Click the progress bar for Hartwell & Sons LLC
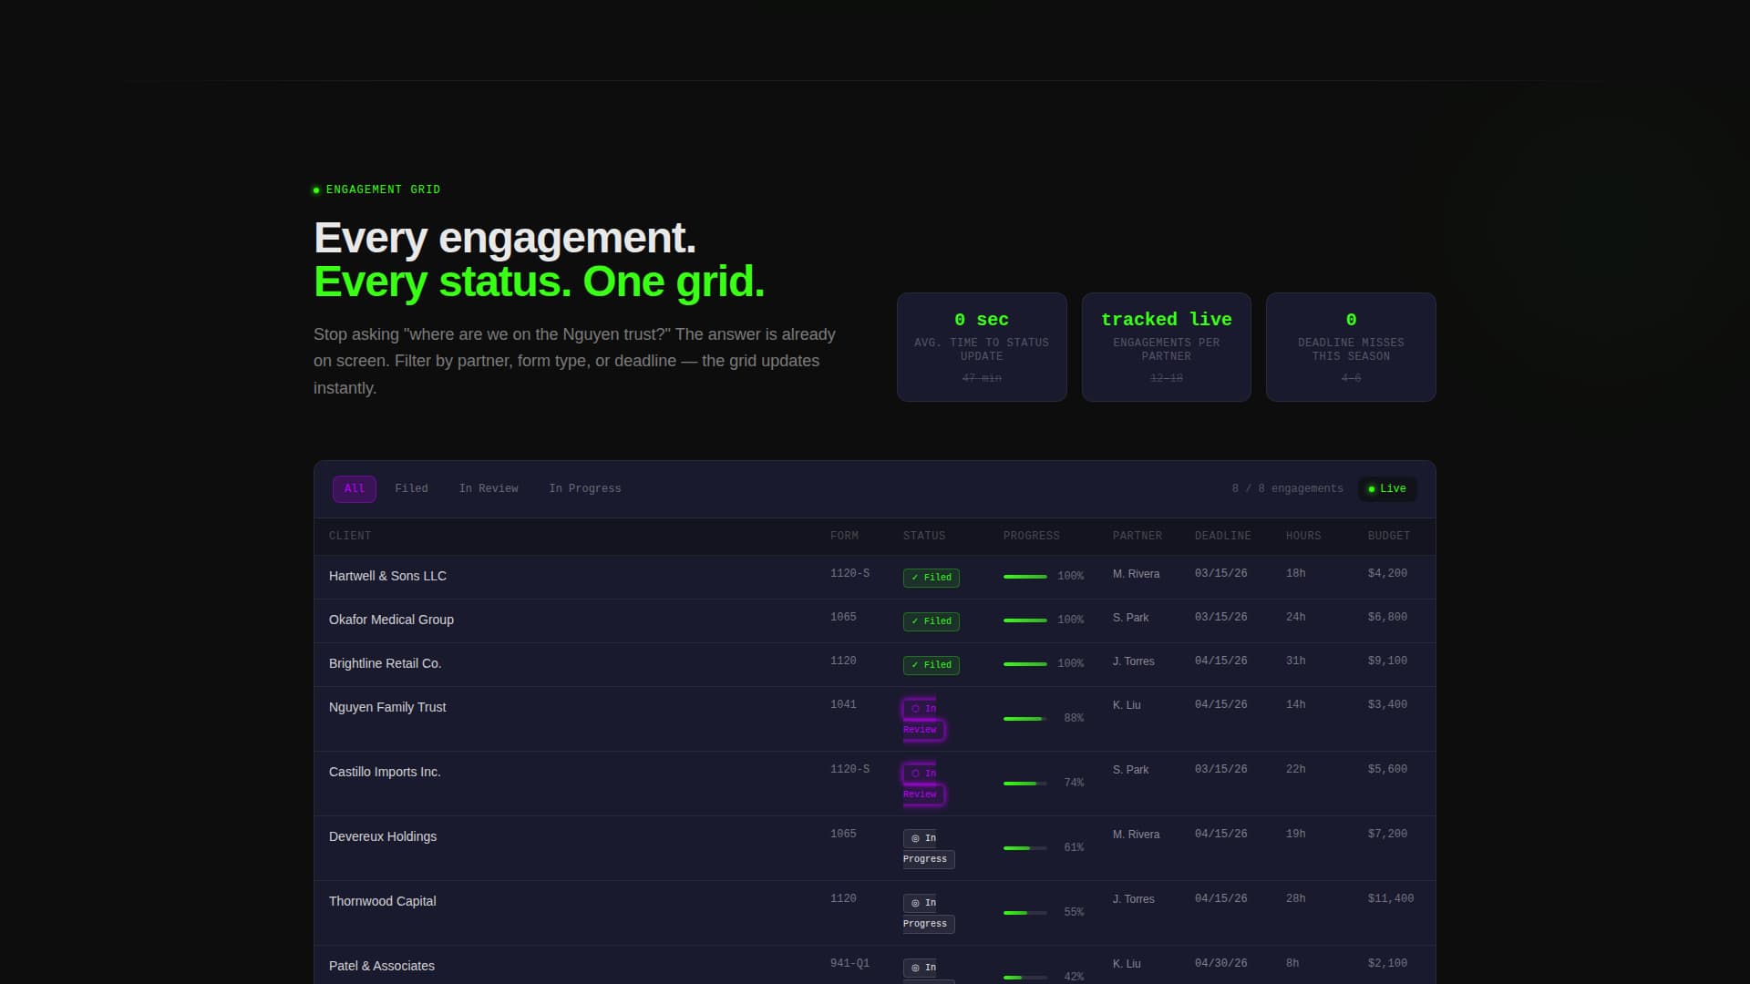This screenshot has width=1750, height=984. (1025, 577)
